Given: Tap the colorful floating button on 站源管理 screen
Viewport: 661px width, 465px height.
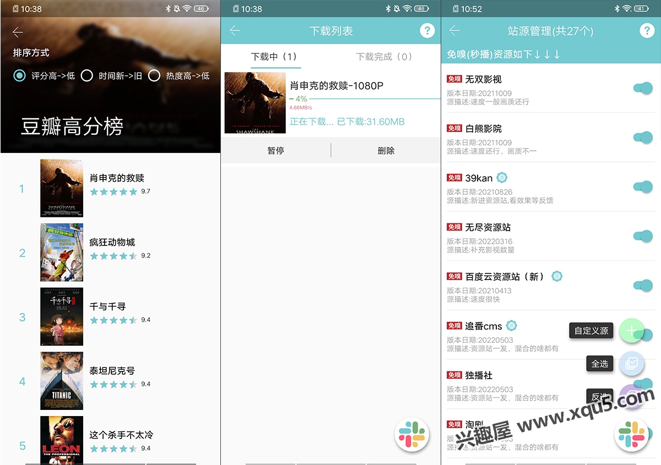Looking at the screenshot, I should pyautogui.click(x=631, y=435).
